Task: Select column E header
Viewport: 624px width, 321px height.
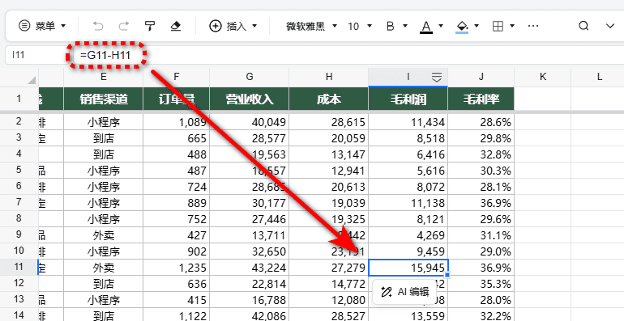Action: tap(103, 77)
